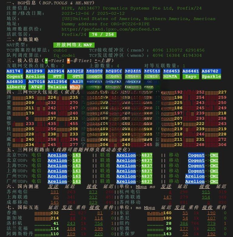Click the AS6762 badge
The image size is (233, 237).
(x=210, y=71)
